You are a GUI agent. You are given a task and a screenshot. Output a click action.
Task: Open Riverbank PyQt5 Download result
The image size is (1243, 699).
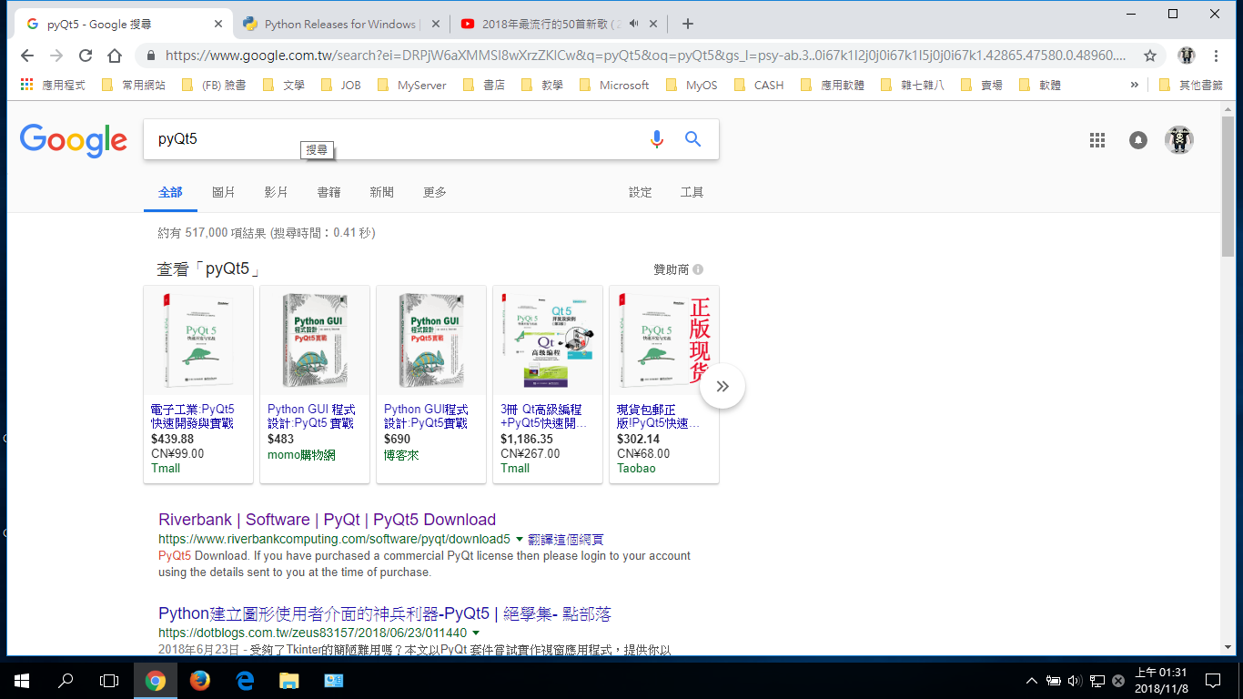pyautogui.click(x=327, y=520)
